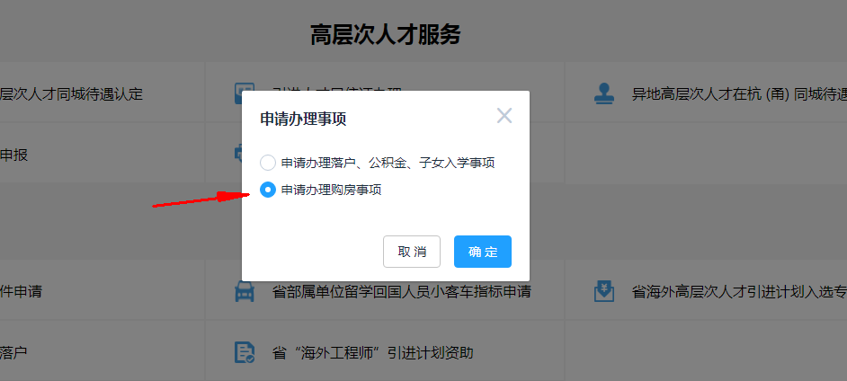Confirm with the 确定 button
The width and height of the screenshot is (847, 381).
482,252
